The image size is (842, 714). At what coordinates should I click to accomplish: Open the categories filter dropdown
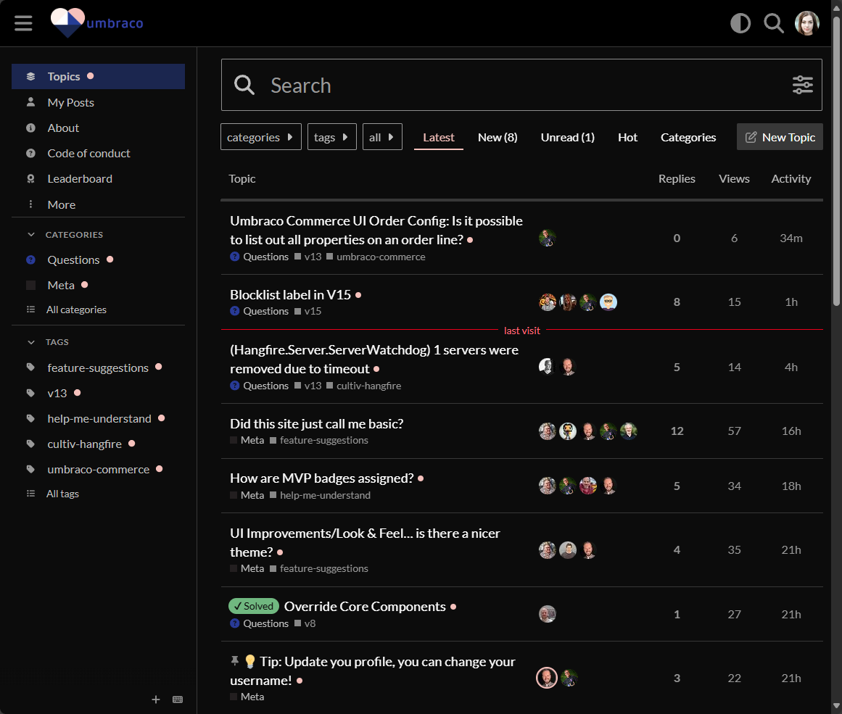[x=260, y=137]
